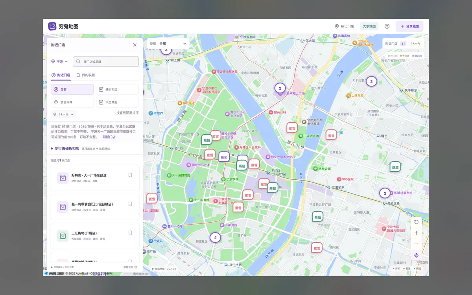Open the help question-mark icon
Viewport: 472px width, 295px height.
[x=387, y=26]
